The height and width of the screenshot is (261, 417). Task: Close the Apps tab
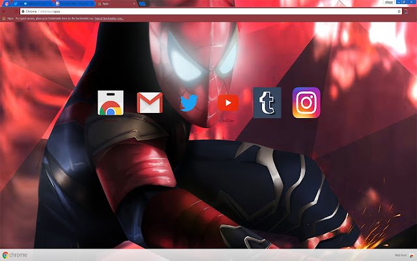(134, 4)
